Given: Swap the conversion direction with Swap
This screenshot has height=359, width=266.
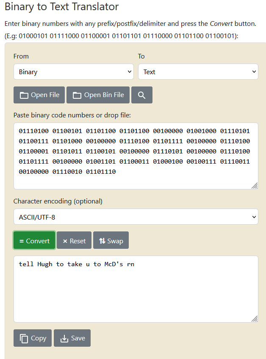Looking at the screenshot, I should 111,240.
